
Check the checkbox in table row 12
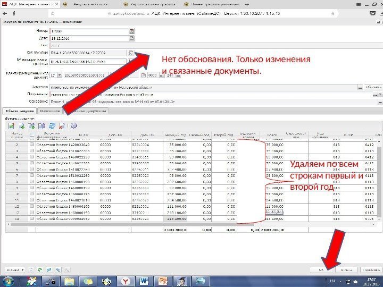32,206
